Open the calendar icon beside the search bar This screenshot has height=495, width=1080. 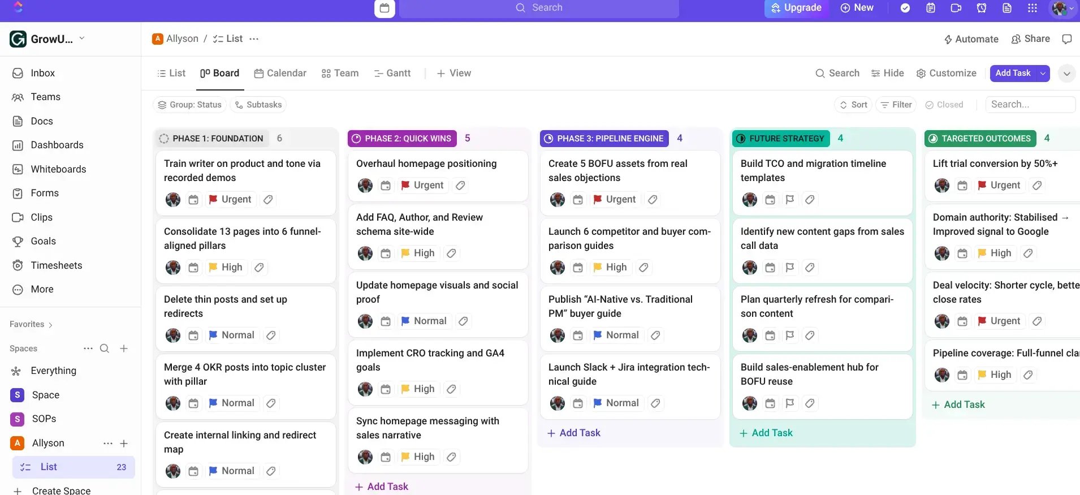pos(385,8)
